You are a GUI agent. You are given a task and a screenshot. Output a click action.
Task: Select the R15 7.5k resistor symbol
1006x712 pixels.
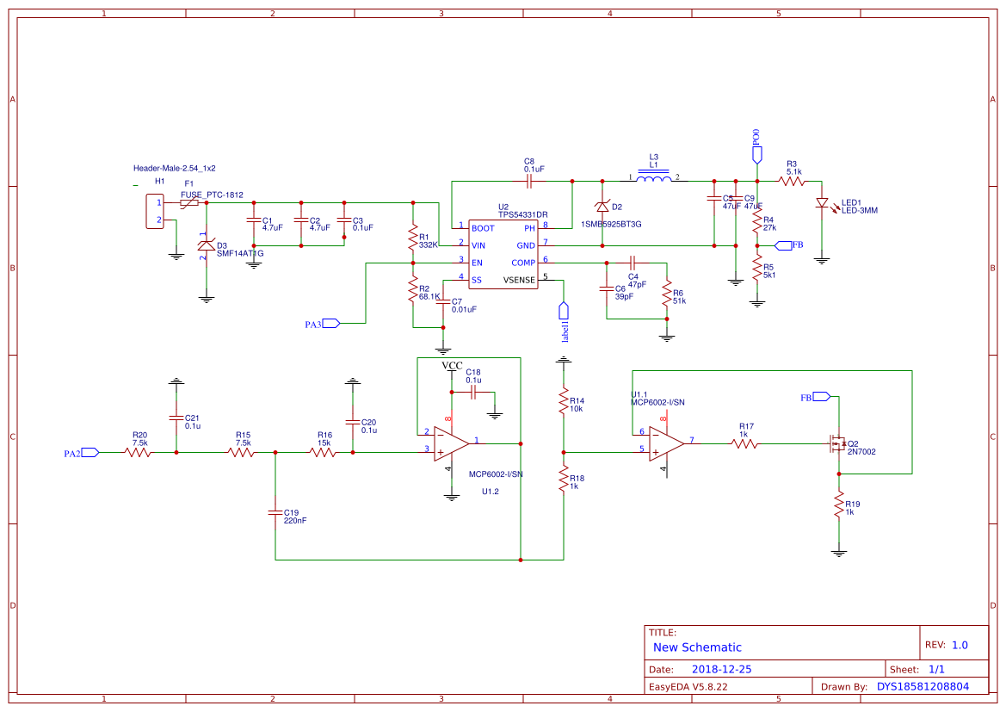(x=241, y=453)
